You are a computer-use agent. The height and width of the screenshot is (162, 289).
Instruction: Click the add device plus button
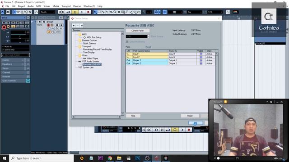click(74, 26)
